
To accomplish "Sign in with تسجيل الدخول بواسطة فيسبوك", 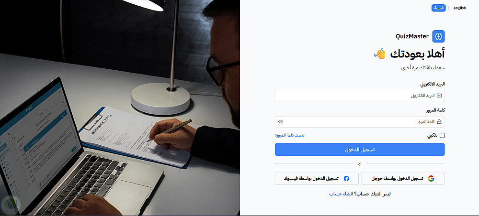I will pyautogui.click(x=317, y=179).
